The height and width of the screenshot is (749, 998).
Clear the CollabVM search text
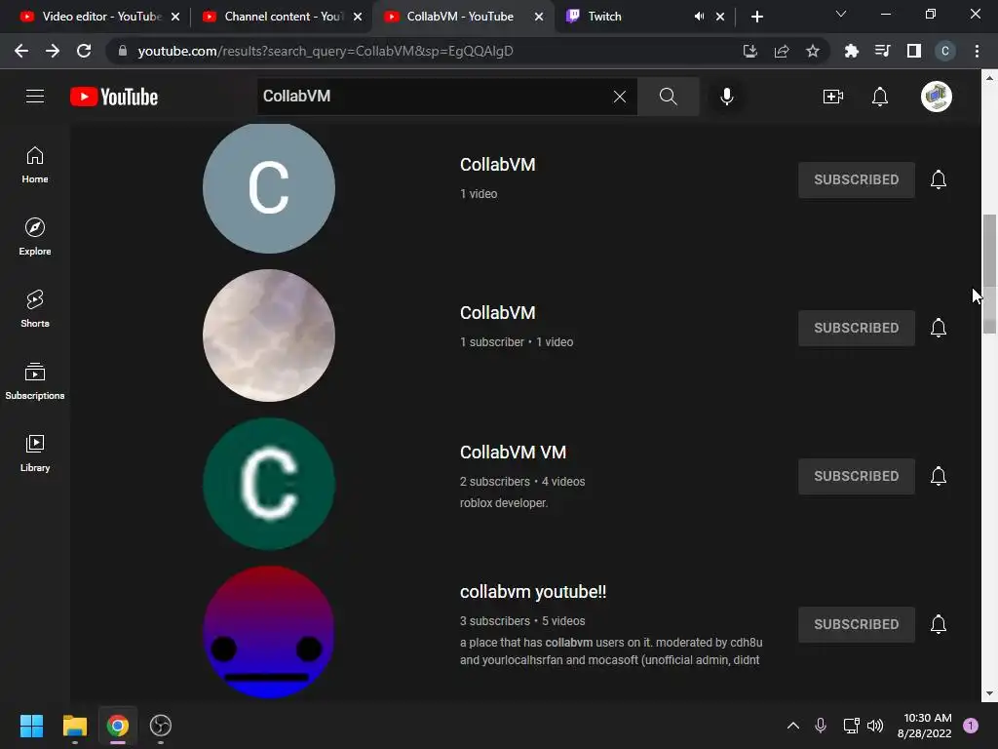[x=619, y=97]
